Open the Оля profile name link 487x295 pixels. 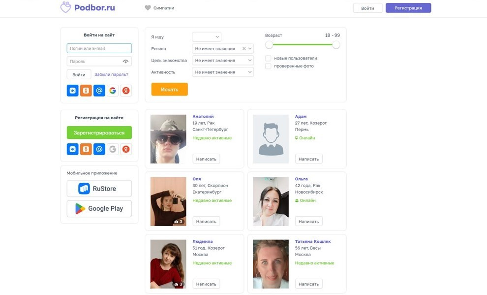[197, 179]
